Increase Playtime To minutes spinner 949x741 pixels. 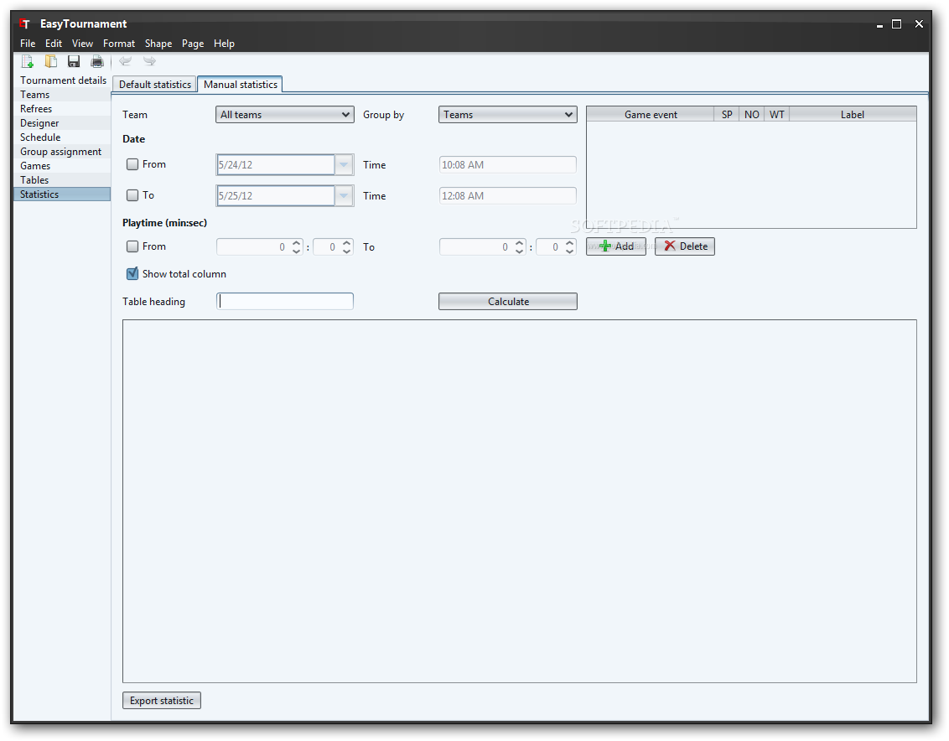[519, 243]
